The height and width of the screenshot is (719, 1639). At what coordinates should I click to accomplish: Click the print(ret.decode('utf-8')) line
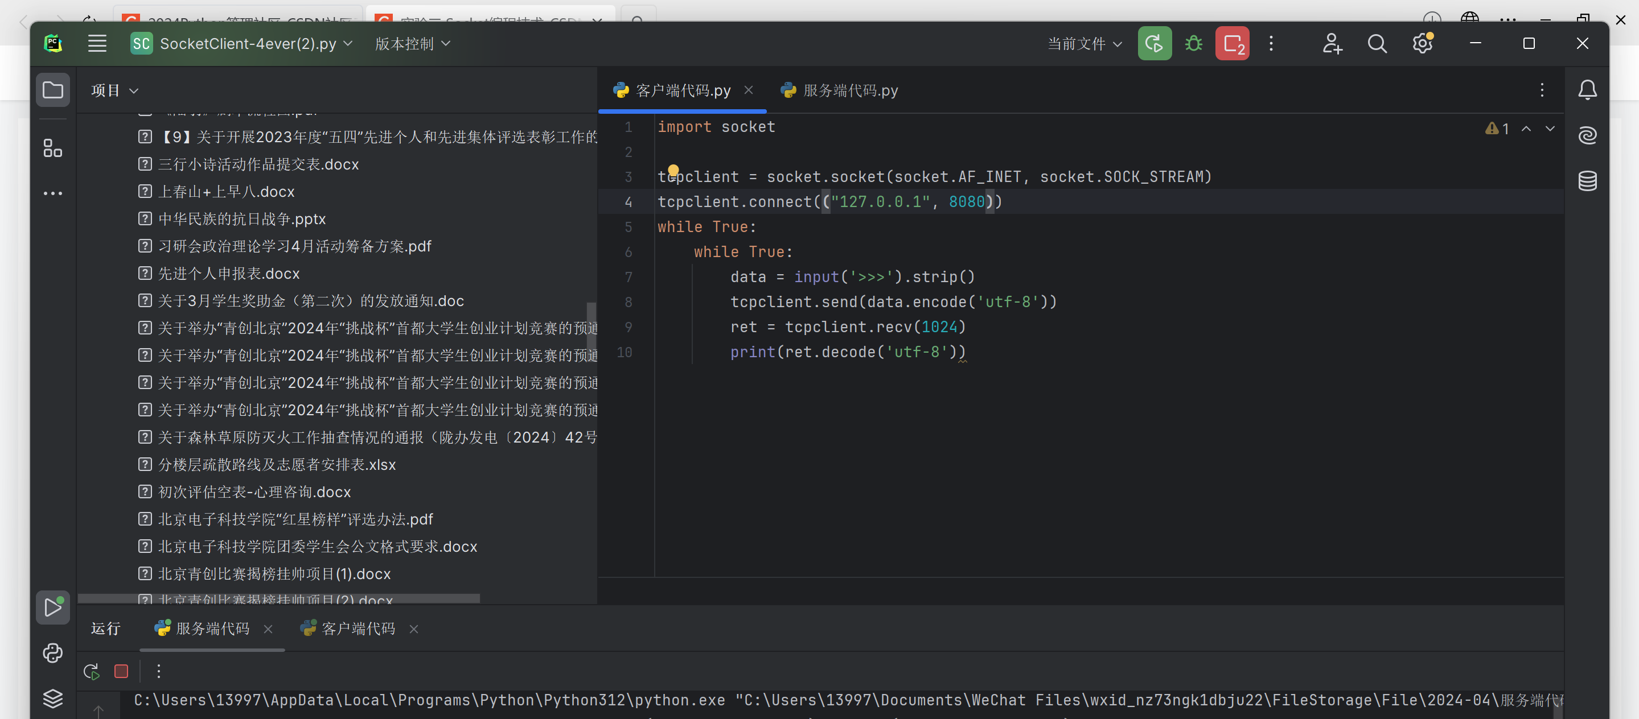coord(848,352)
